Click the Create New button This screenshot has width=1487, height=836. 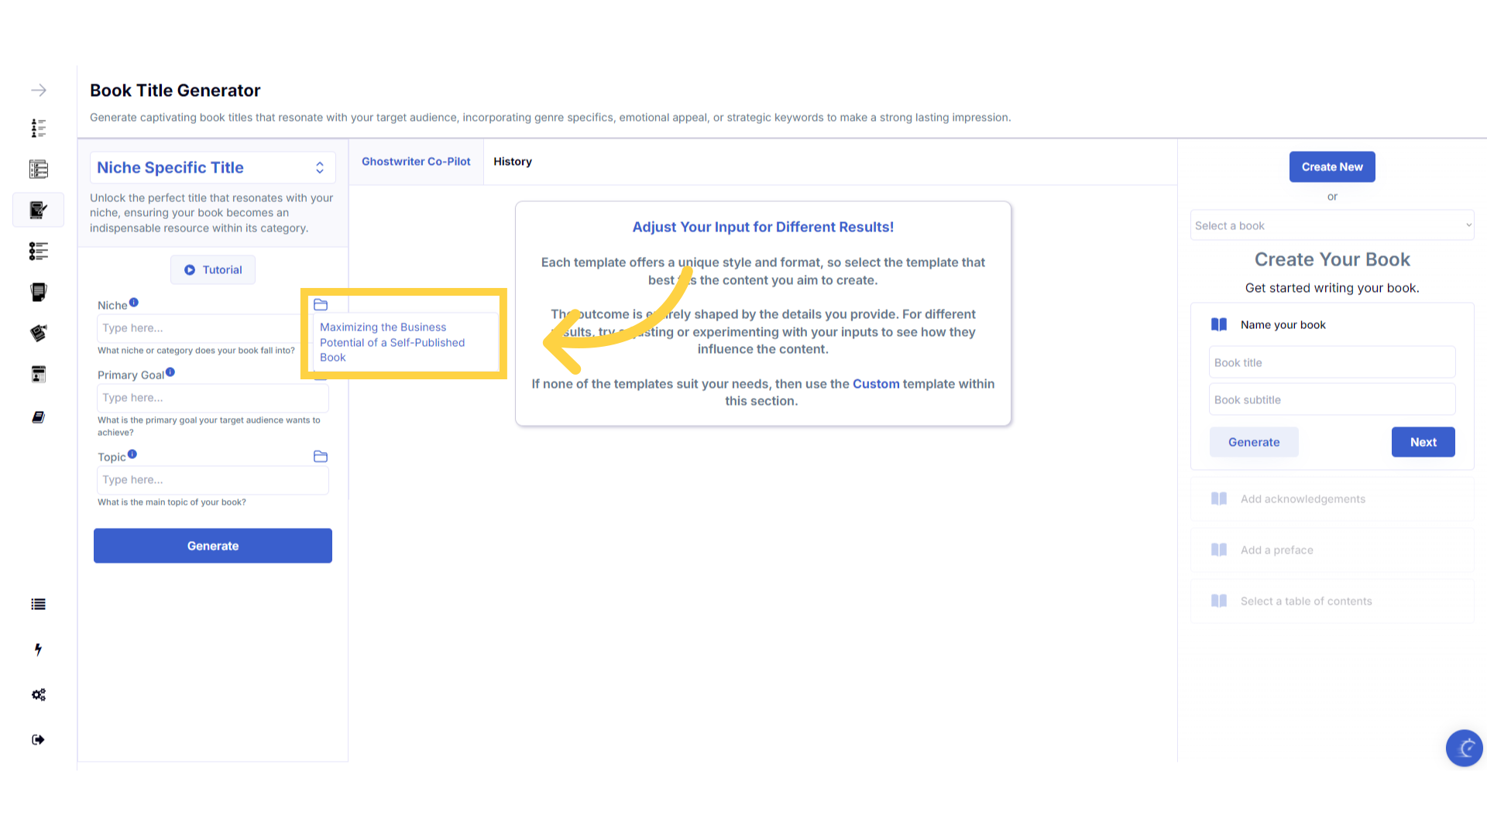click(x=1331, y=167)
